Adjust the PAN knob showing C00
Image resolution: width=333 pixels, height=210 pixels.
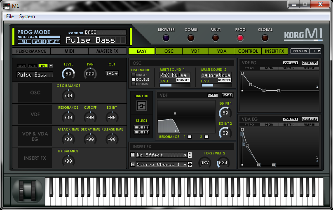(90, 74)
